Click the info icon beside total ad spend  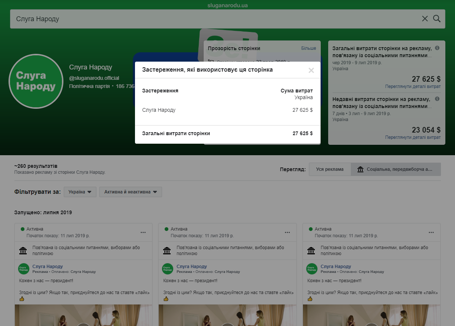437,48
